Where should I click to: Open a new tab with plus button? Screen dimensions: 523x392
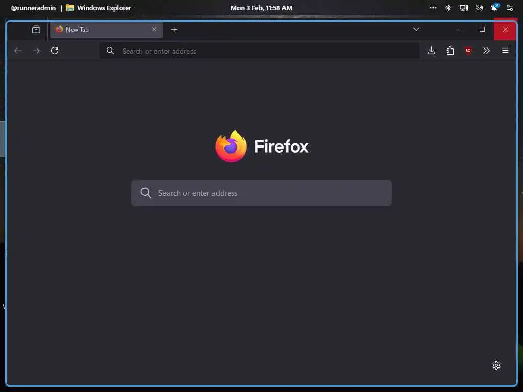[x=174, y=30]
